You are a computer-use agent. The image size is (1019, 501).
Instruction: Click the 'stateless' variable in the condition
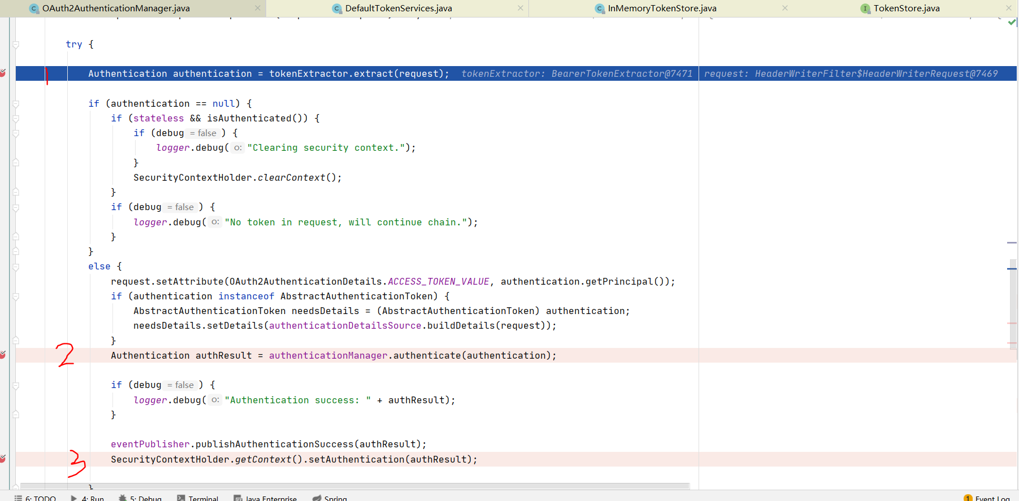(159, 118)
